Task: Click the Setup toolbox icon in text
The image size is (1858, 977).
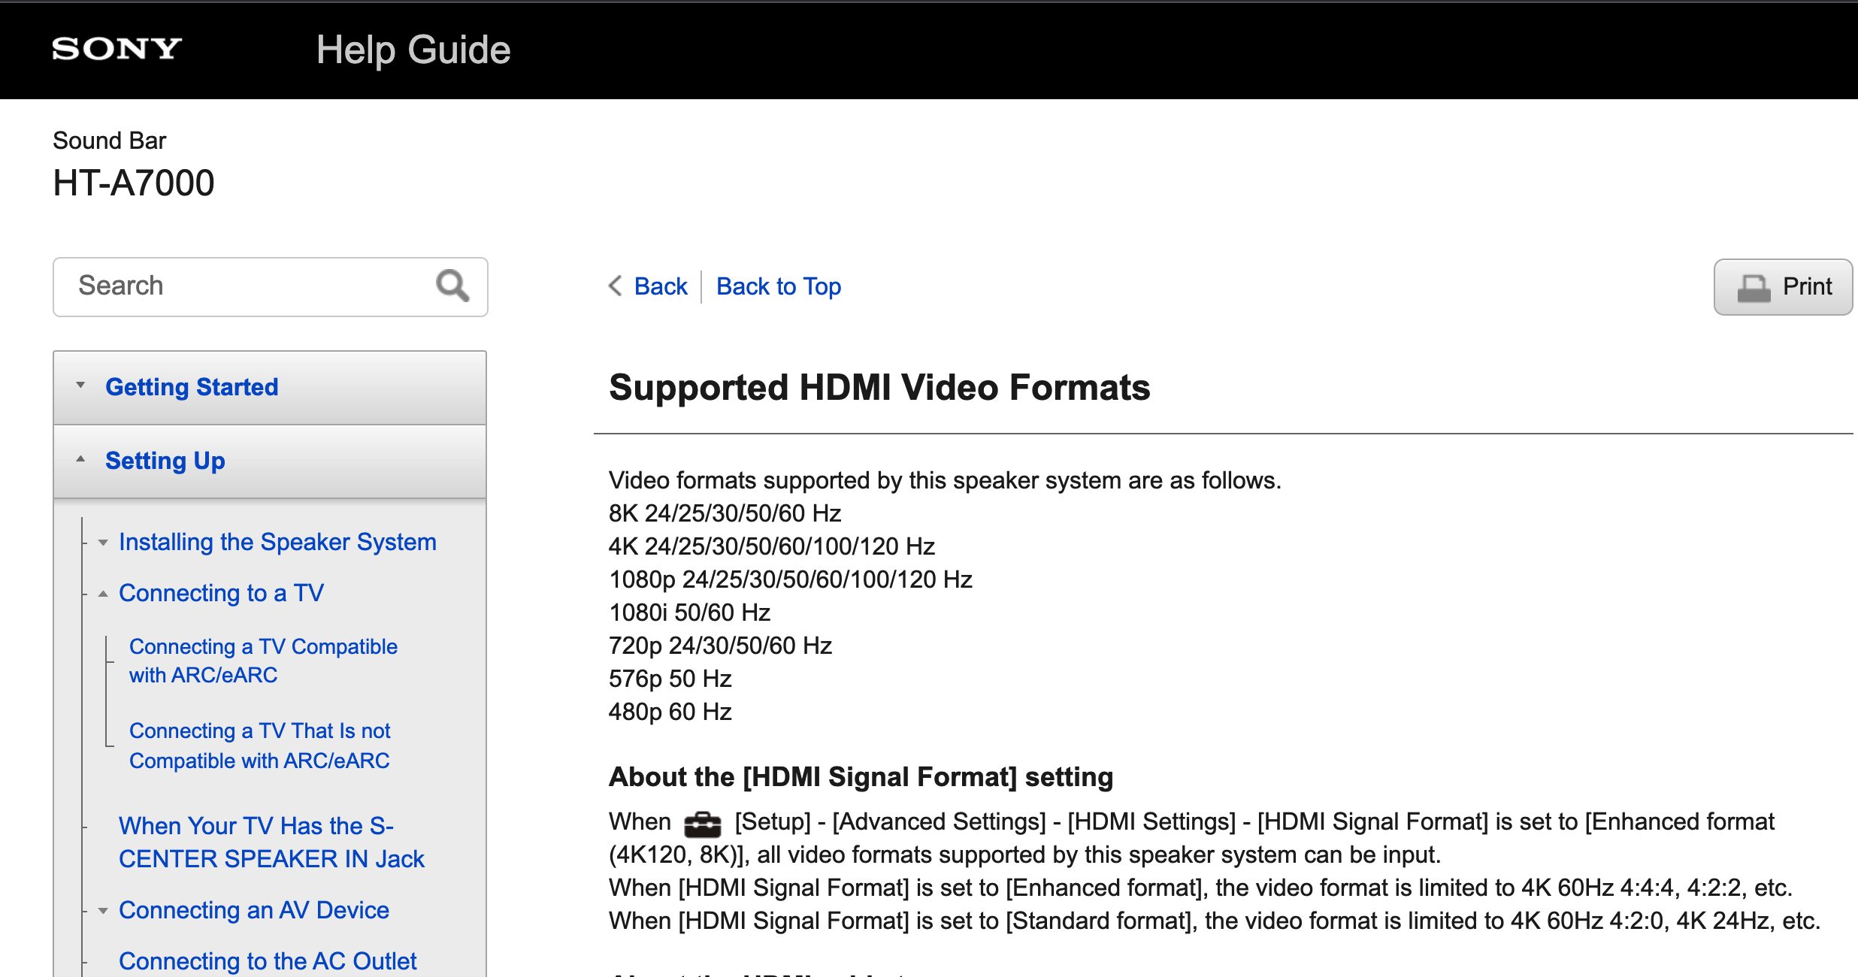Action: coord(702,824)
